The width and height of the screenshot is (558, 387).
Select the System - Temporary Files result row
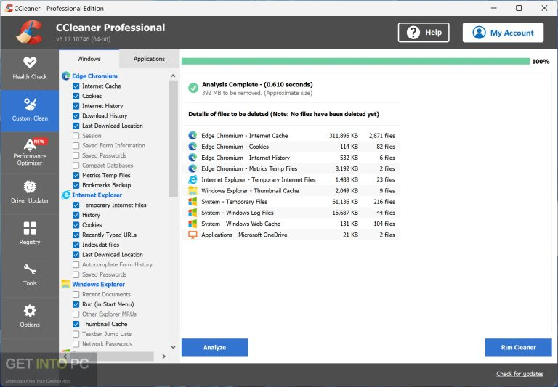pos(291,202)
